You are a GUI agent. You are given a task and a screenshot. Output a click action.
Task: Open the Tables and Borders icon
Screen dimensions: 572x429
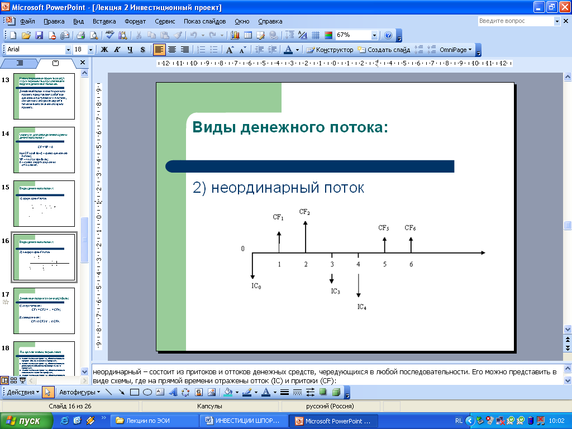pyautogui.click(x=261, y=35)
